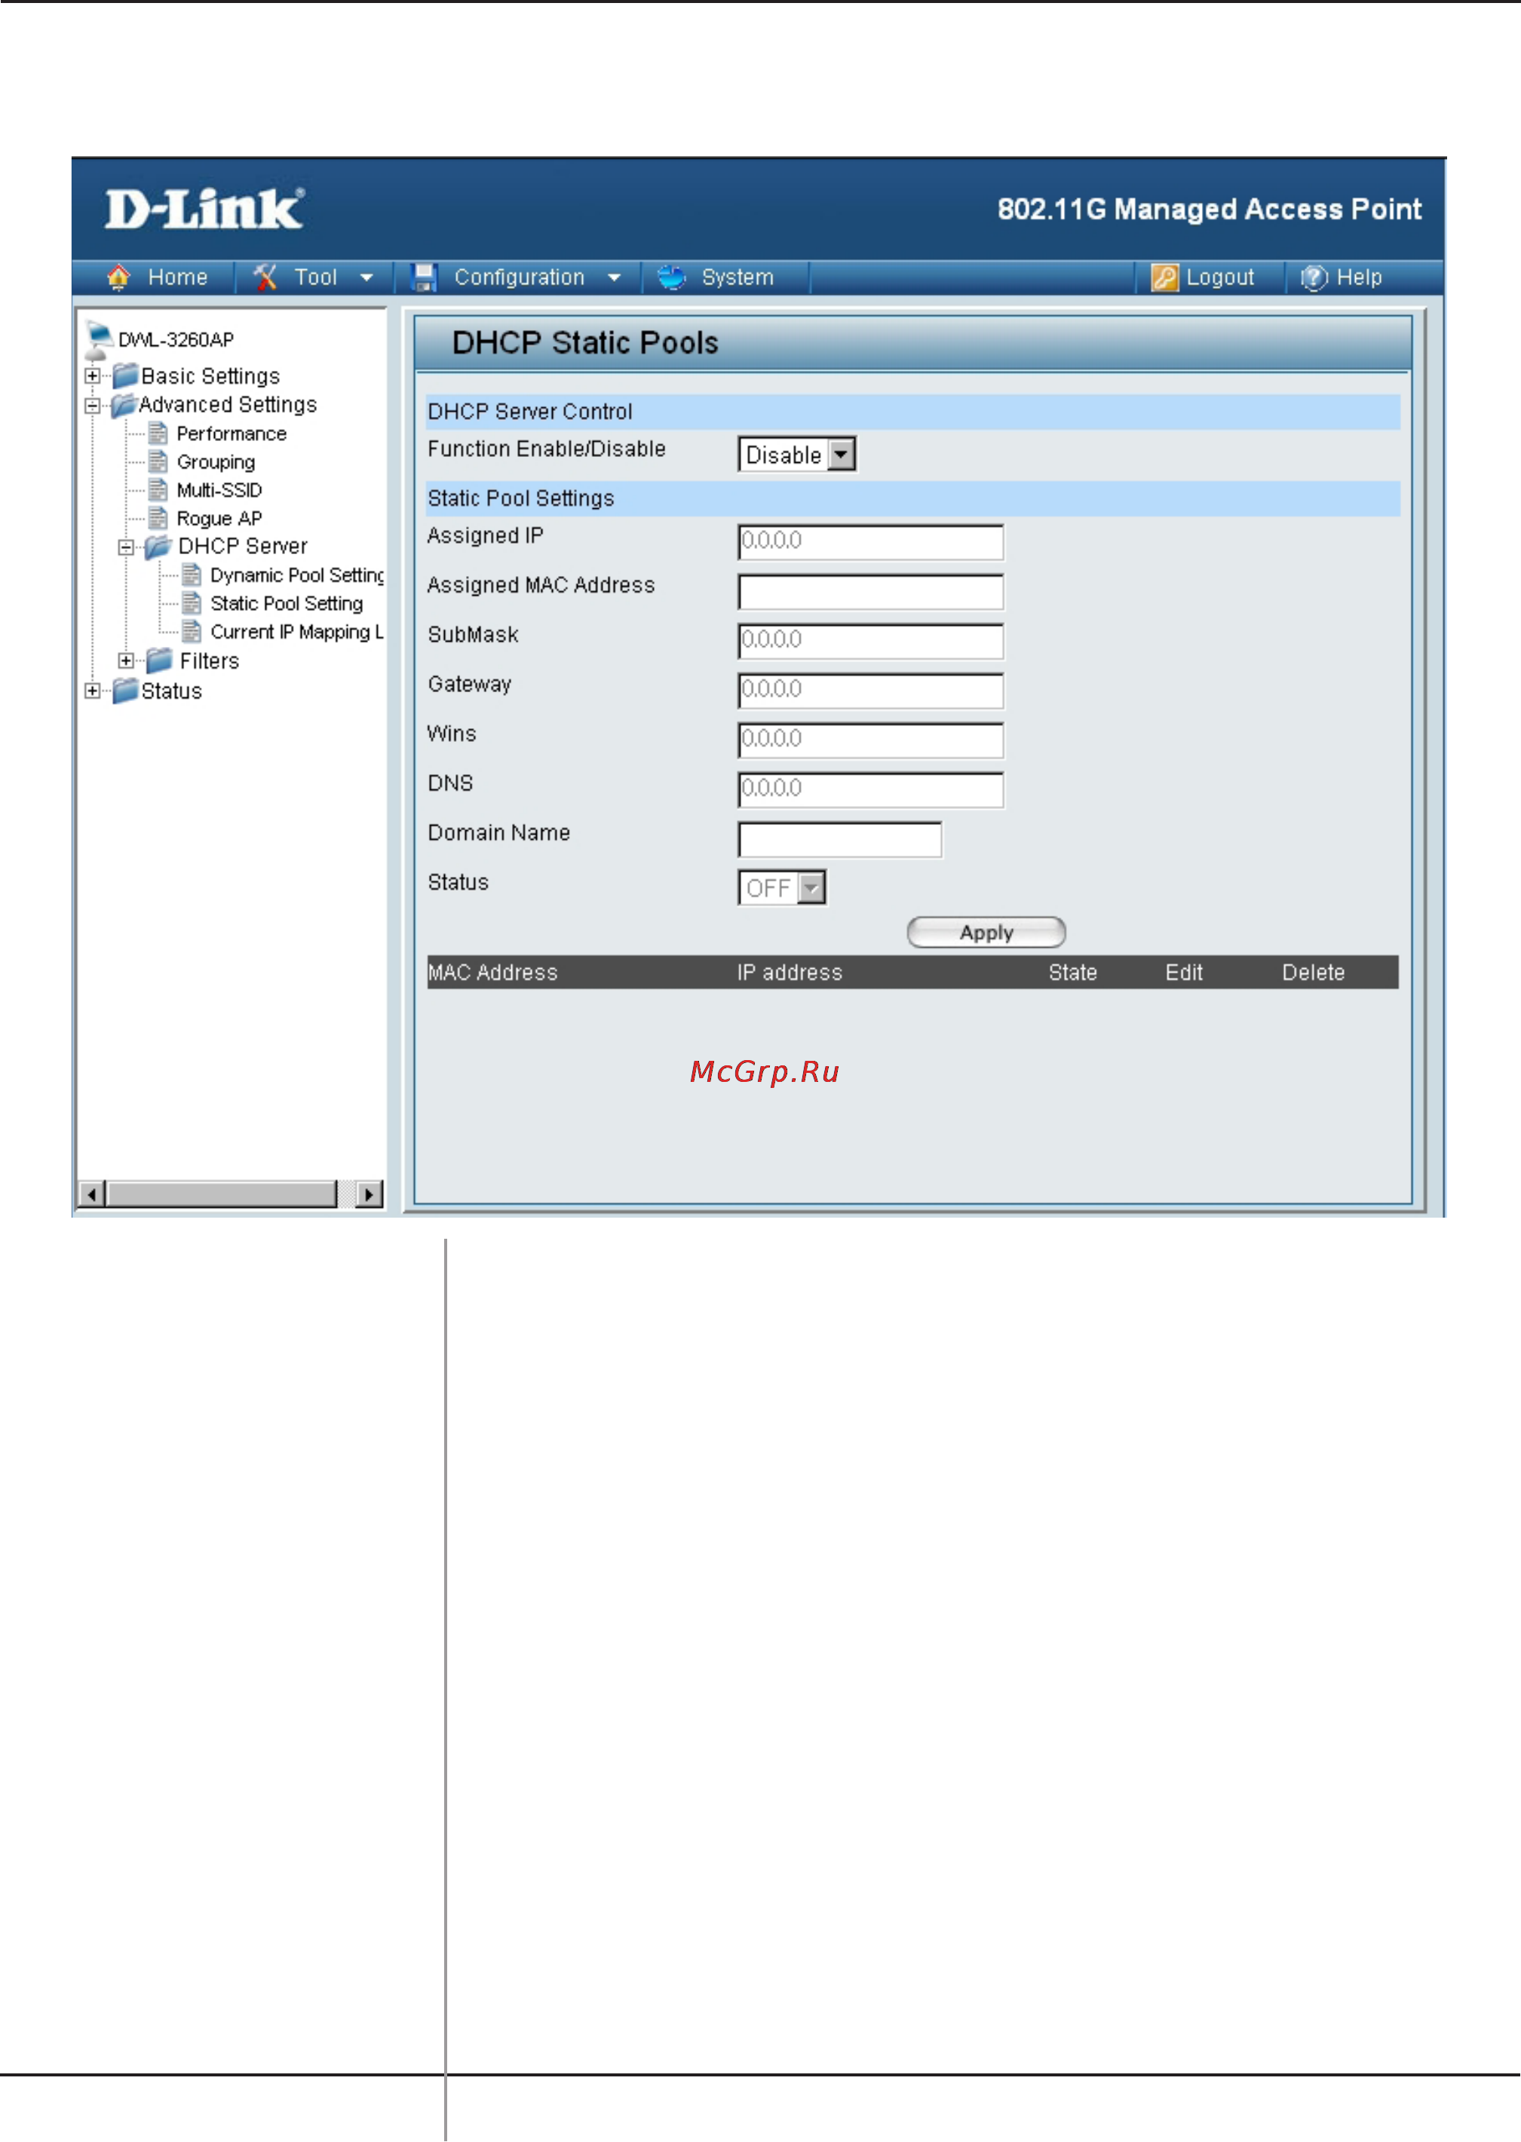Viewport: 1521px width, 2142px height.
Task: Open Dynamic Pool Setting page
Action: [297, 576]
